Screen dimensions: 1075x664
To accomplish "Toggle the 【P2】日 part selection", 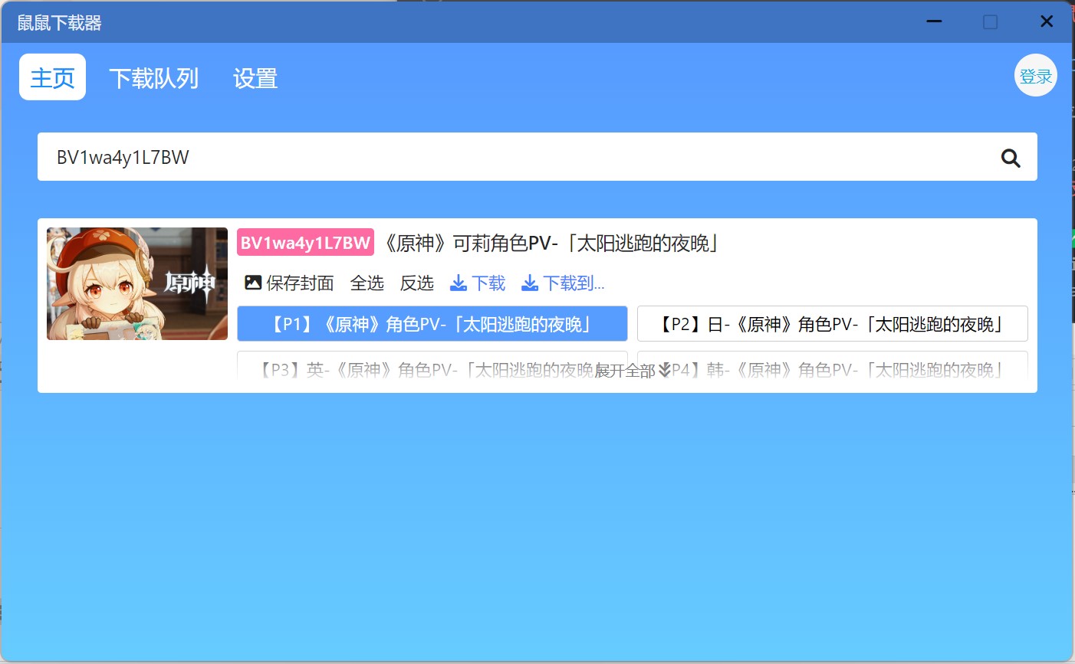I will [833, 324].
